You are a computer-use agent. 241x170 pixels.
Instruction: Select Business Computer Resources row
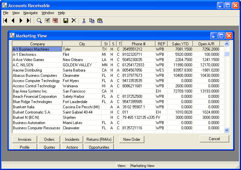tap(118, 128)
